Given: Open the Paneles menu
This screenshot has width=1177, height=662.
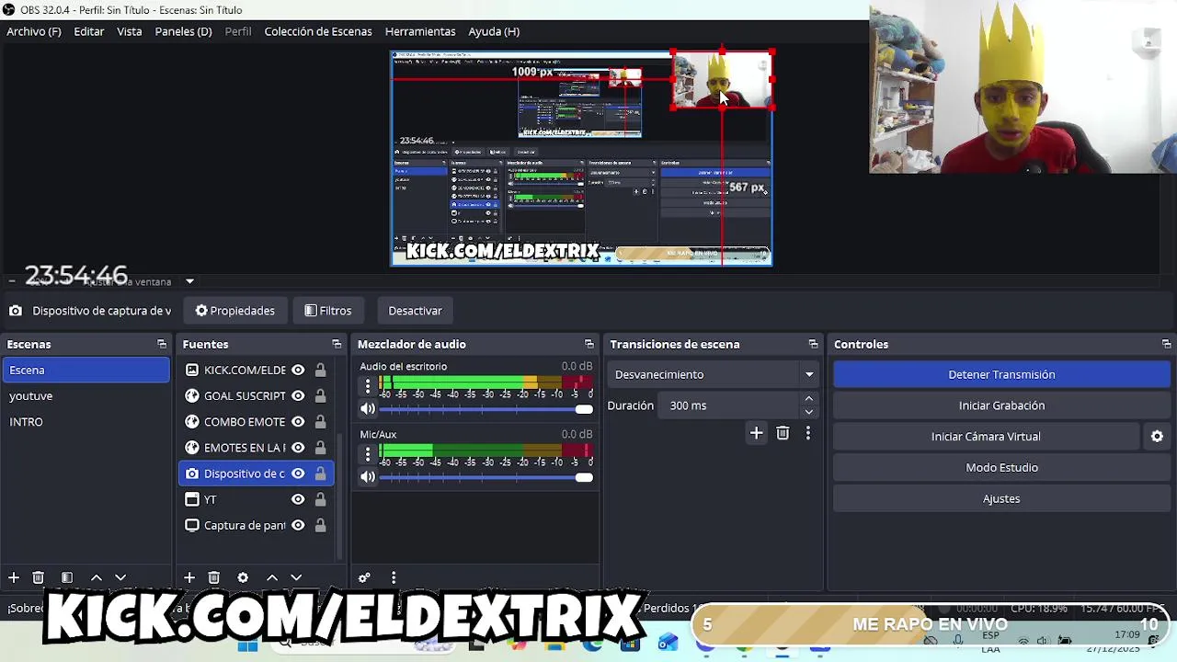Looking at the screenshot, I should click(183, 31).
